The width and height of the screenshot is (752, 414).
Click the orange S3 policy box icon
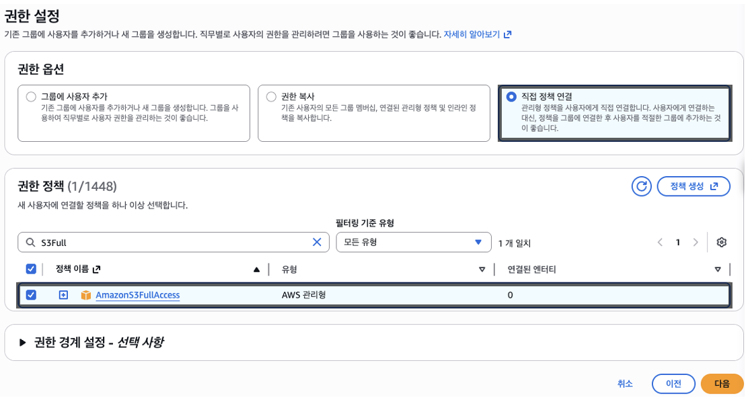pos(86,294)
